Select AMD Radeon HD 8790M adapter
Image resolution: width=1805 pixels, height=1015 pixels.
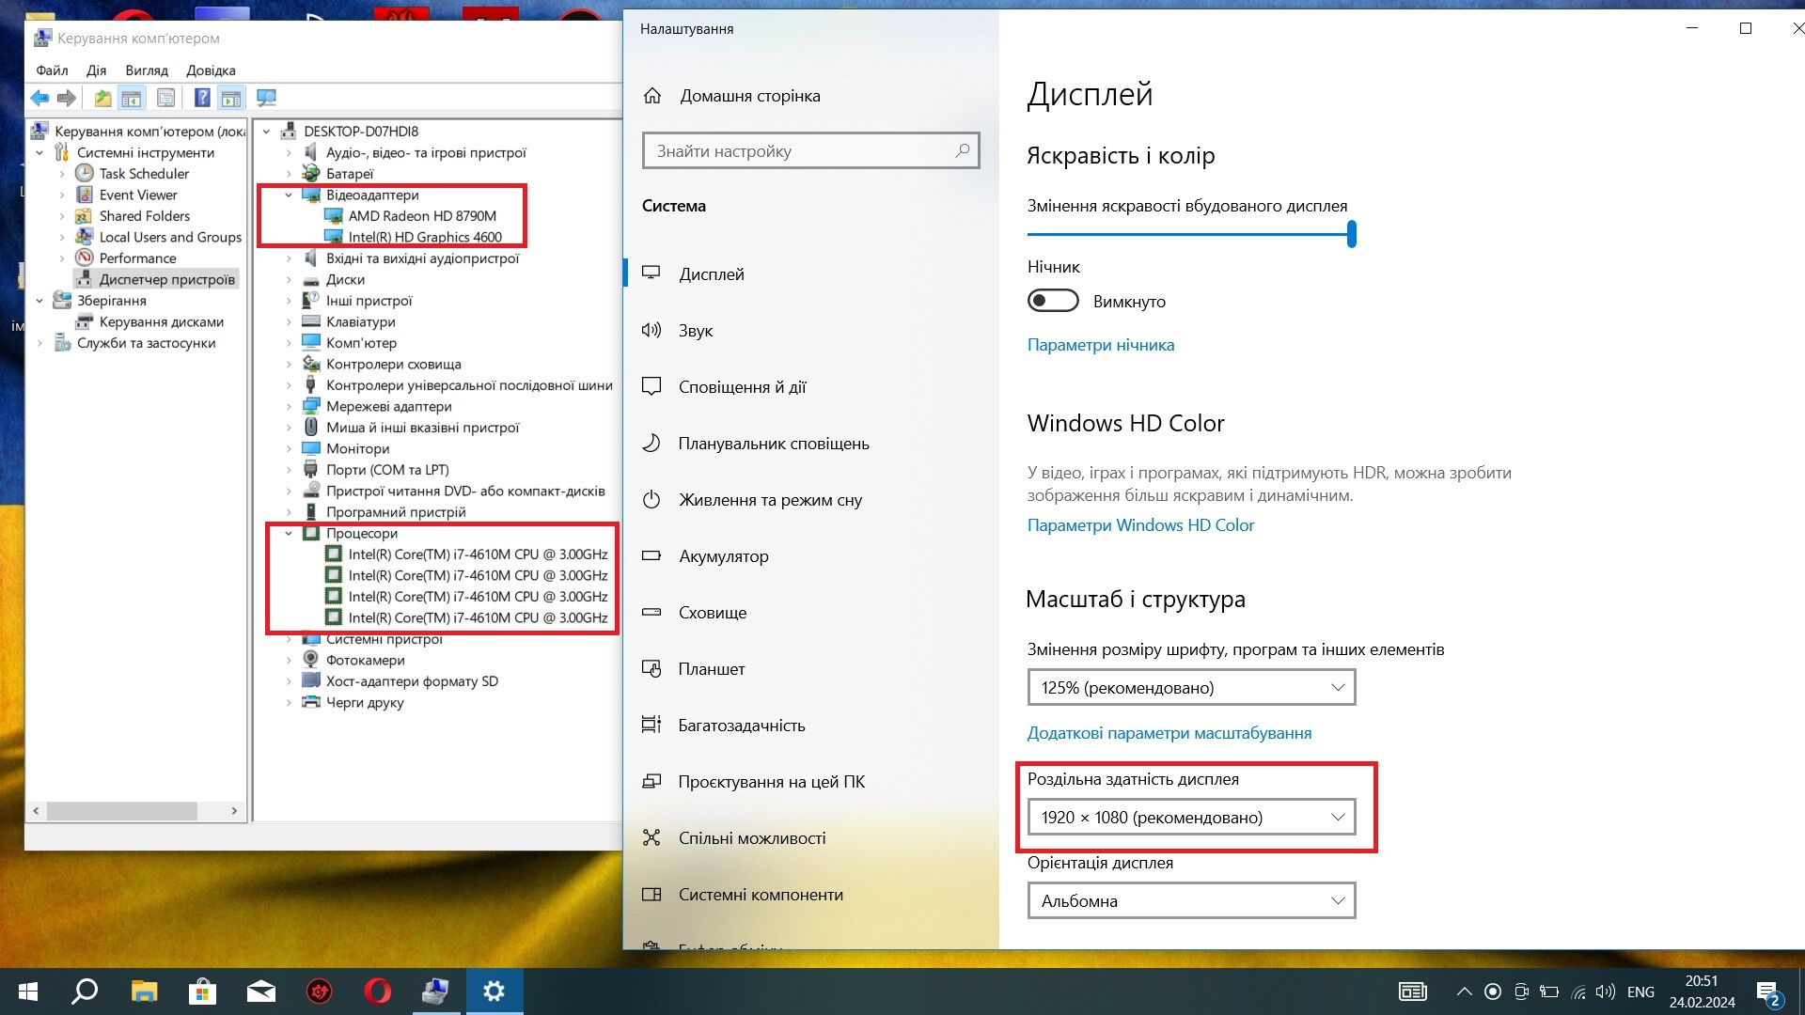[421, 215]
